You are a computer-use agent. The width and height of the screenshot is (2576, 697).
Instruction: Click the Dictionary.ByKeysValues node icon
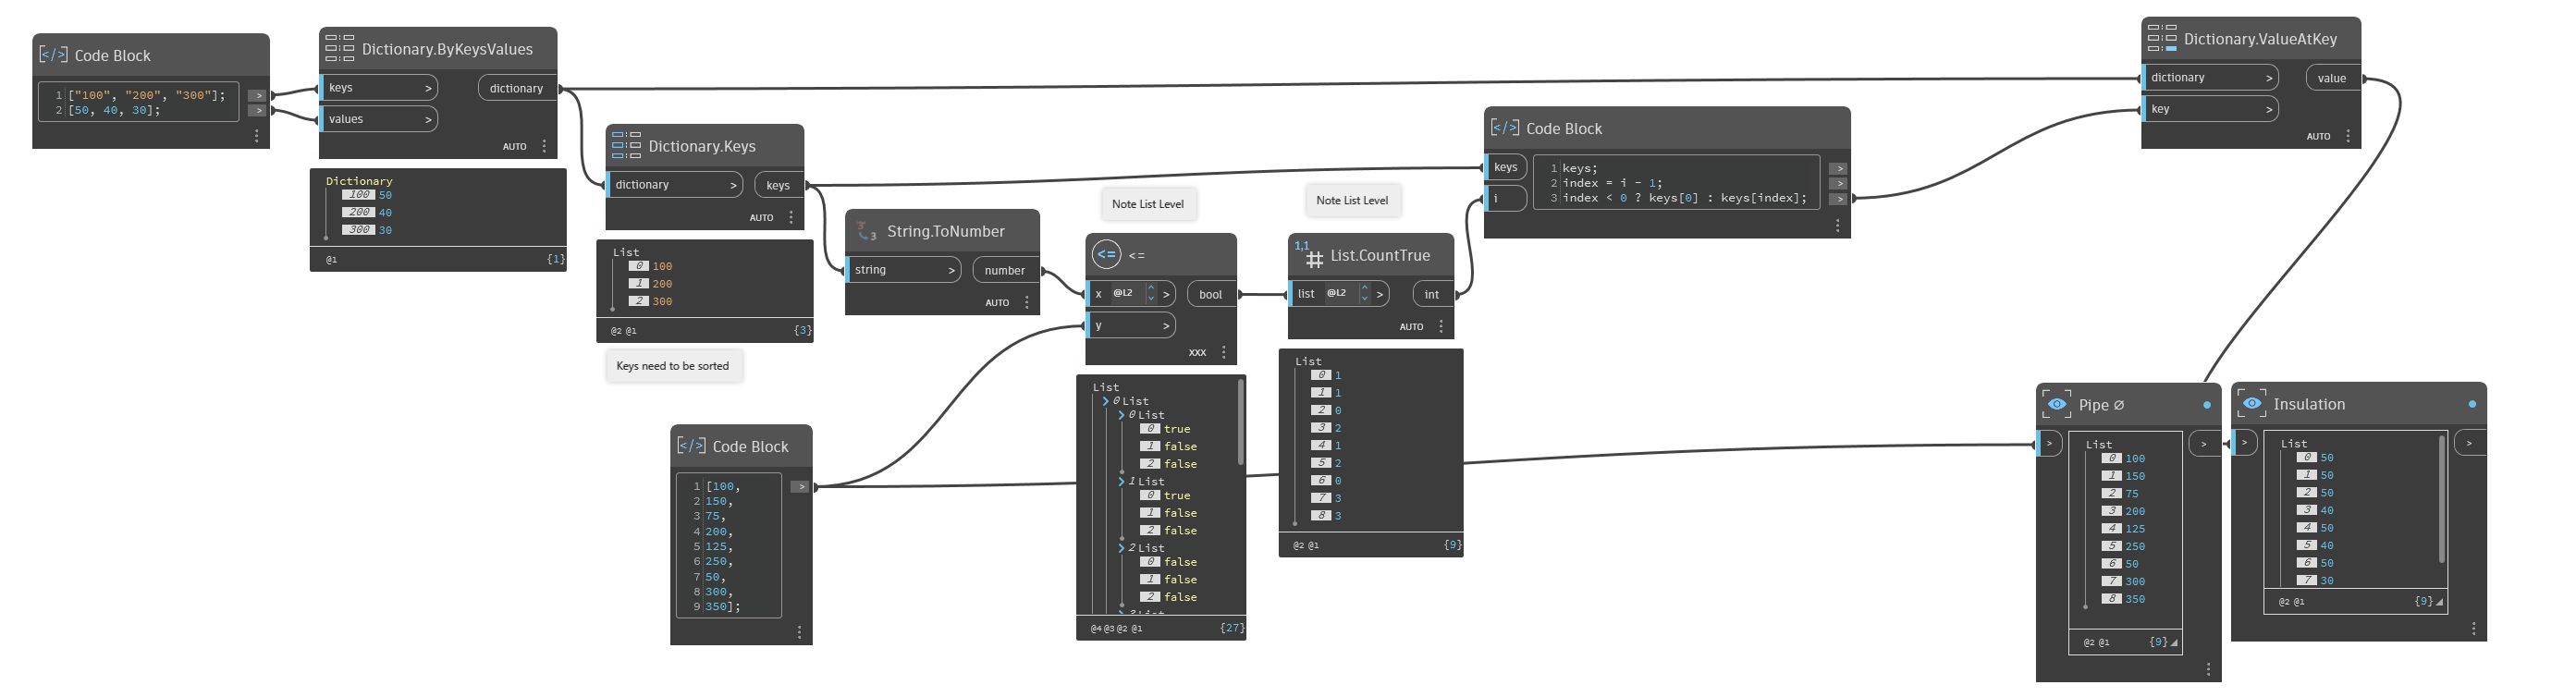point(340,48)
